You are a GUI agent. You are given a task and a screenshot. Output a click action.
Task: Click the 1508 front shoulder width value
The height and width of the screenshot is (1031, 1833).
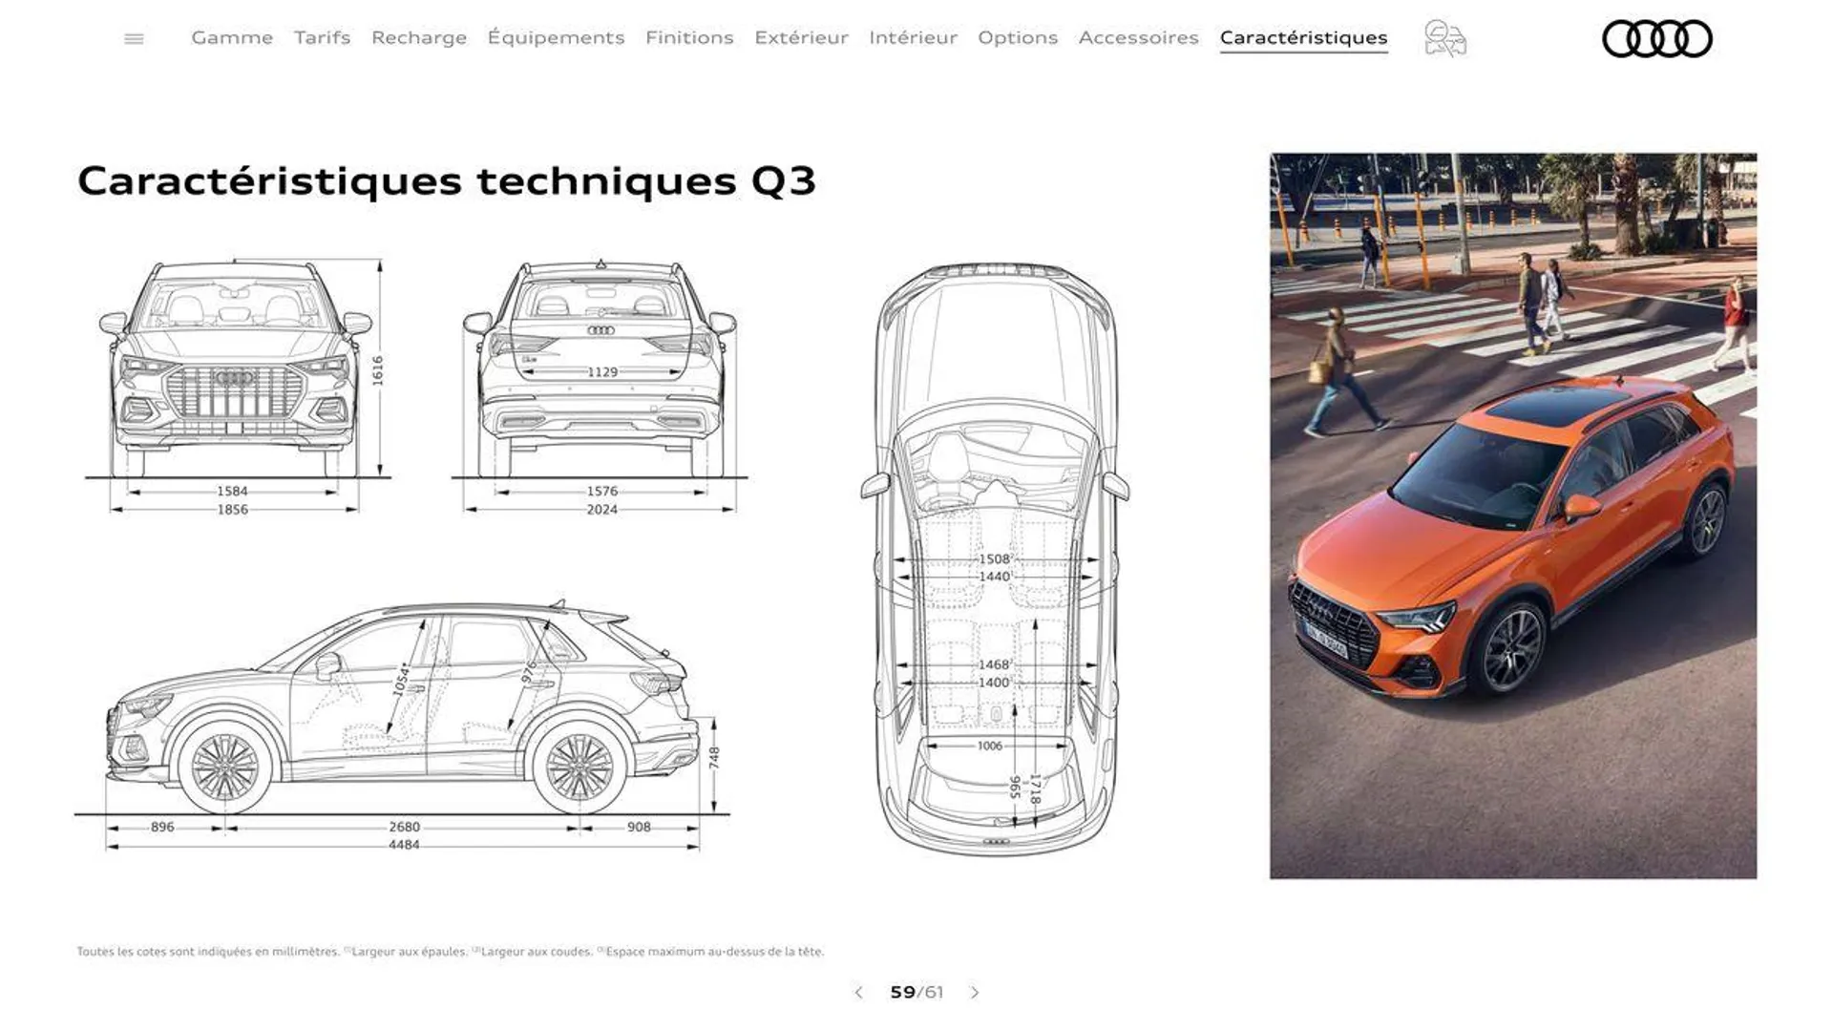tap(994, 558)
